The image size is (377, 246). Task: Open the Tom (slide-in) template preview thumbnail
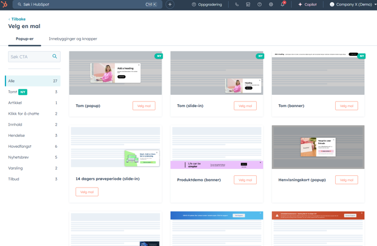click(217, 73)
